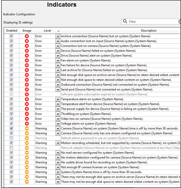Clear the filter with the X button
181x188 pixels.
coord(179,22)
